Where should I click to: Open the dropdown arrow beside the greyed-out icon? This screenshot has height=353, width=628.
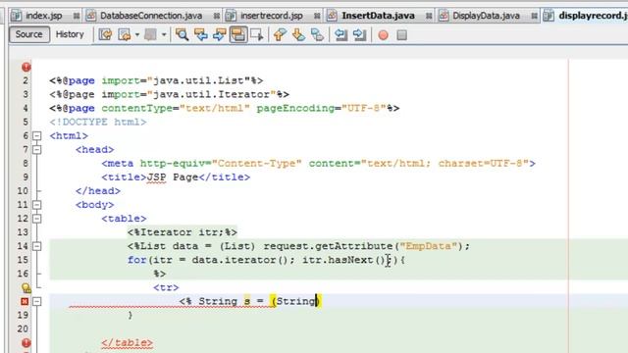click(x=164, y=35)
